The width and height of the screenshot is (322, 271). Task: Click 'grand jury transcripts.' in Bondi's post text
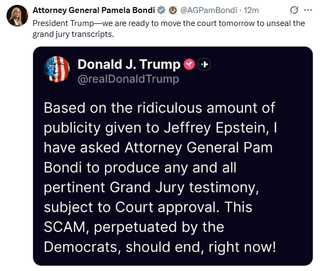pos(73,34)
